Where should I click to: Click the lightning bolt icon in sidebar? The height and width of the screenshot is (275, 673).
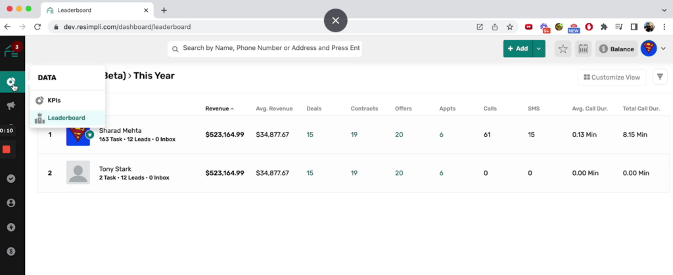(11, 227)
